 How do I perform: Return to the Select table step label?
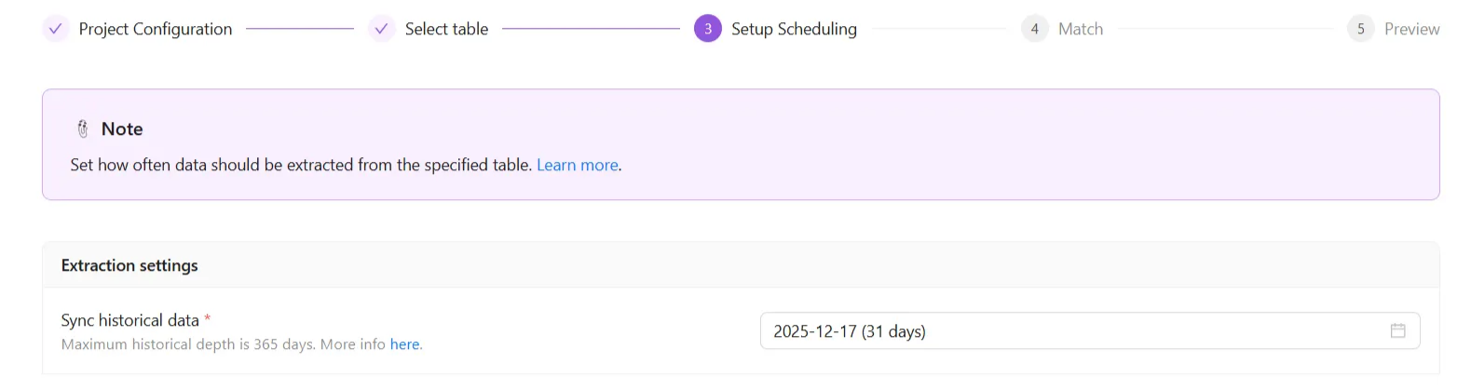(446, 29)
